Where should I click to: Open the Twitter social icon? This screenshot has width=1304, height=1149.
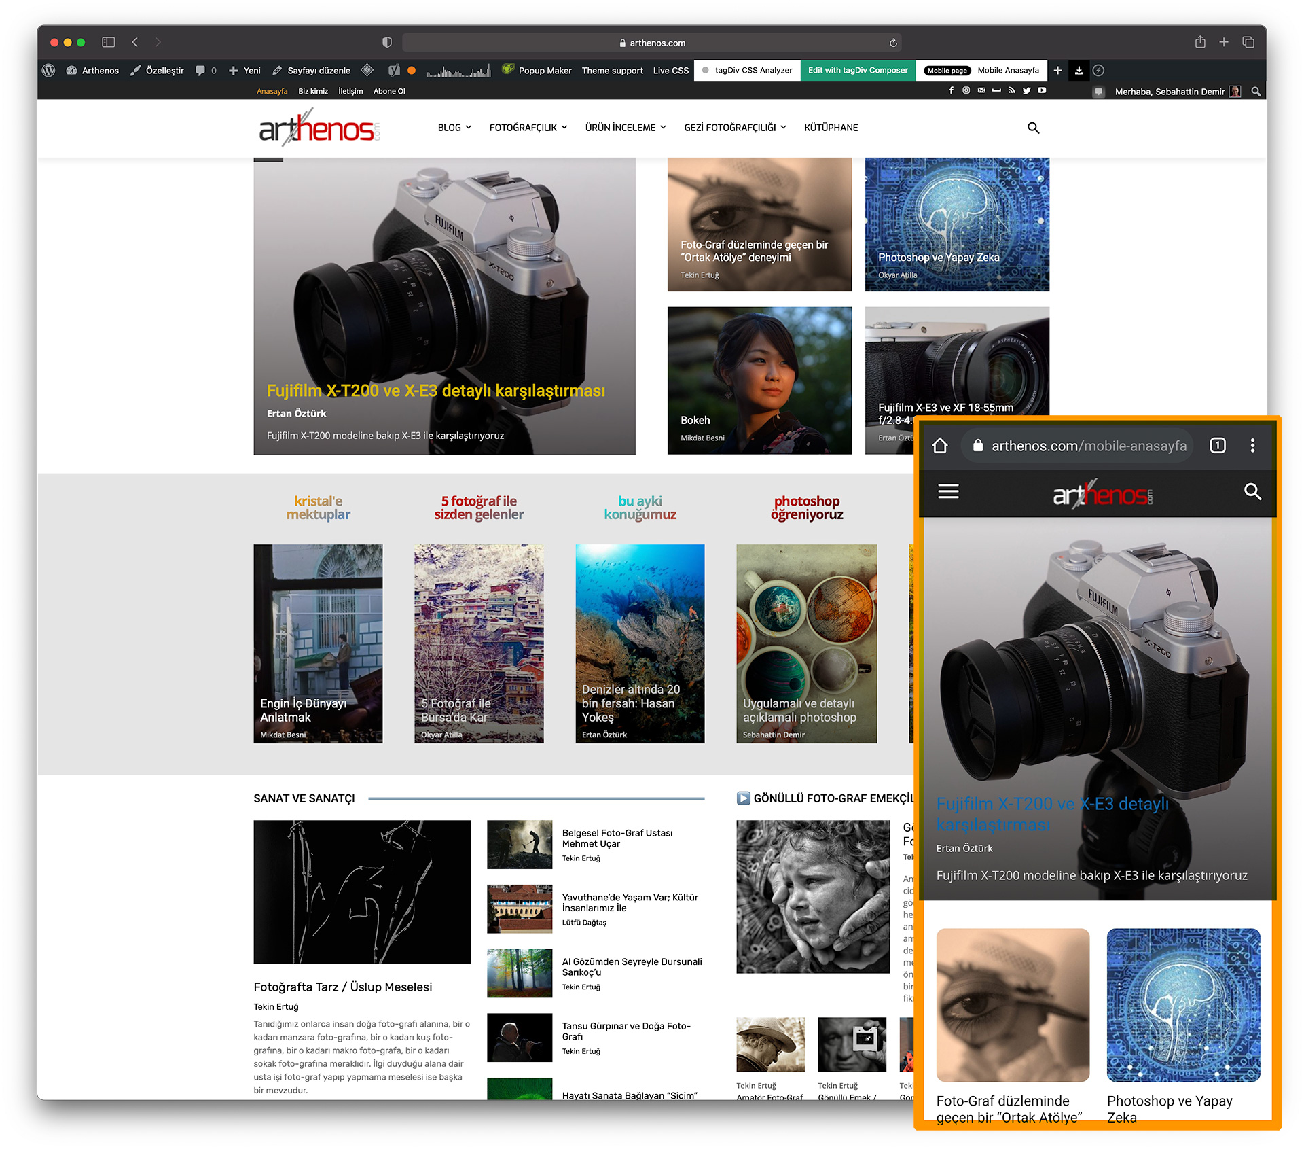click(1027, 90)
